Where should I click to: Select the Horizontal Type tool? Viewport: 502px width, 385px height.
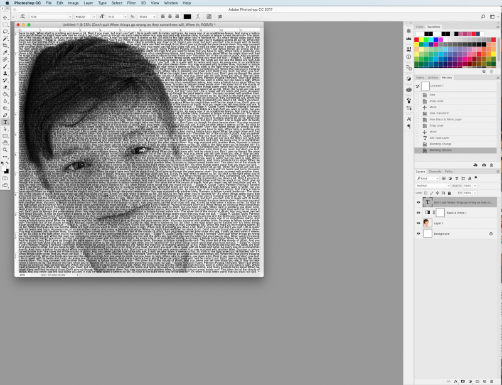click(5, 122)
